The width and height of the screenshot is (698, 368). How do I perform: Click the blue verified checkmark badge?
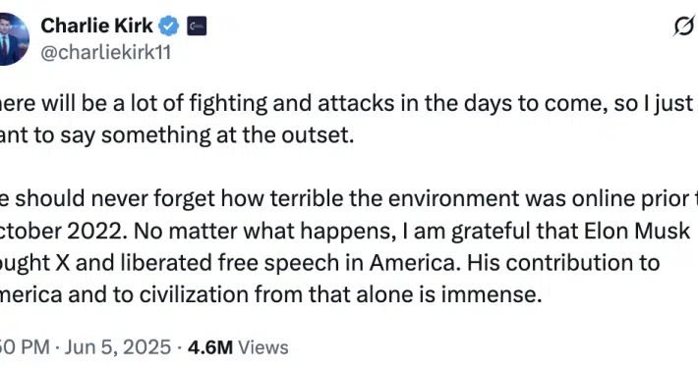pos(169,26)
